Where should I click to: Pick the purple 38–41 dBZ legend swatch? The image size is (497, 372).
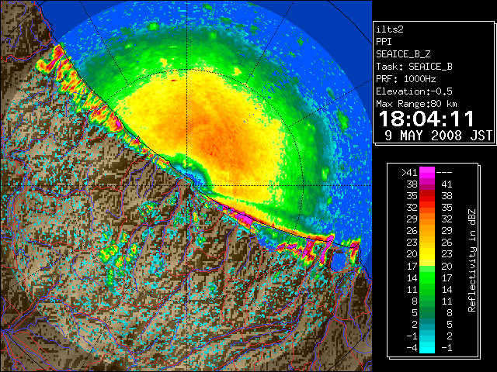(x=427, y=184)
